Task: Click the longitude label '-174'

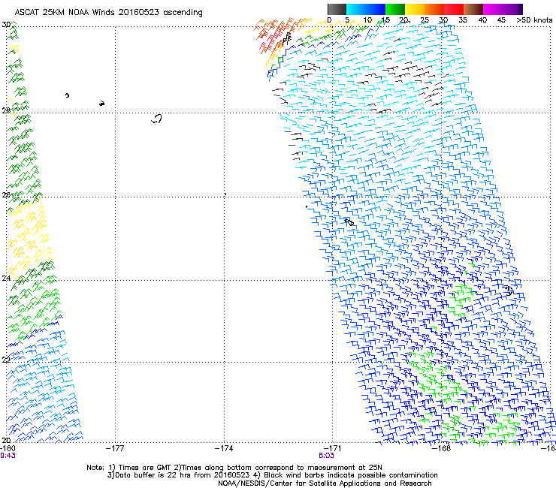Action: (x=224, y=448)
